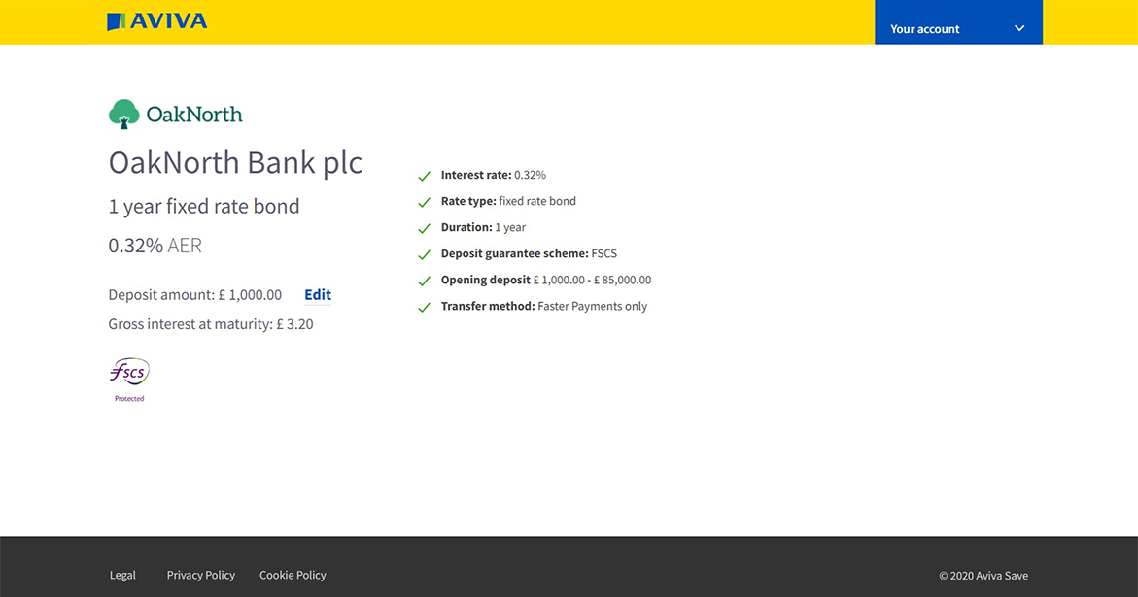
Task: Click the '© 2020 Aviva Save' footer text
Action: point(983,576)
